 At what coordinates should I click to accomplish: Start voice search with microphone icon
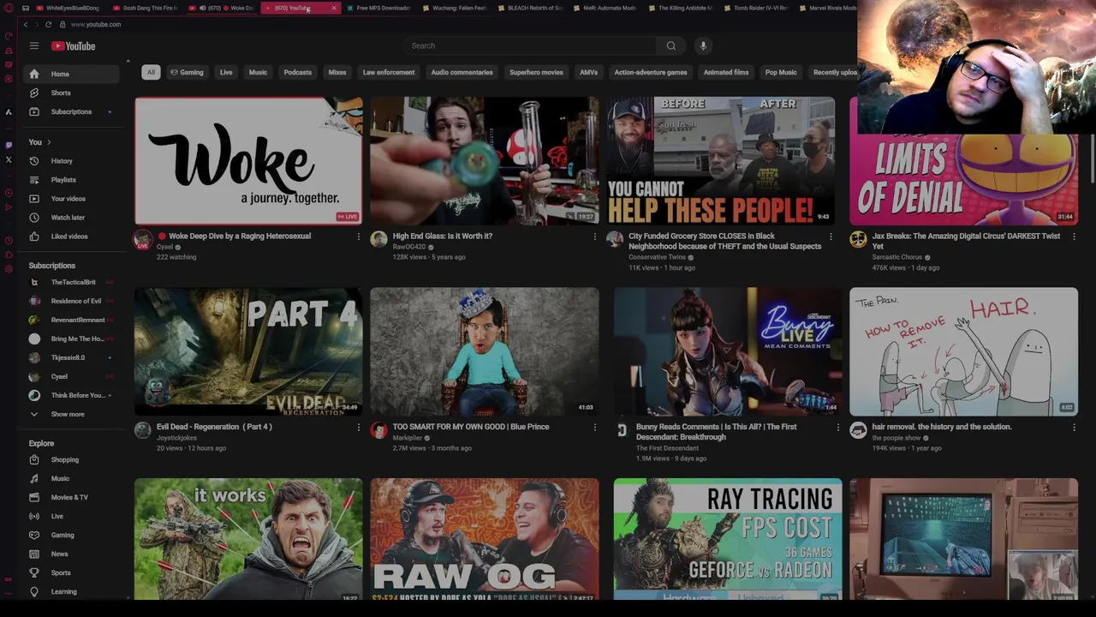[703, 45]
